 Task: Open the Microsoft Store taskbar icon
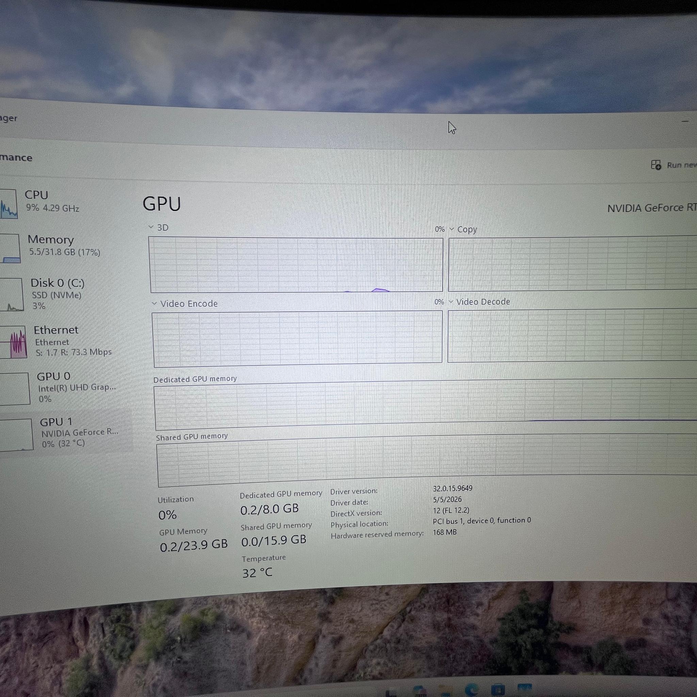click(x=498, y=690)
